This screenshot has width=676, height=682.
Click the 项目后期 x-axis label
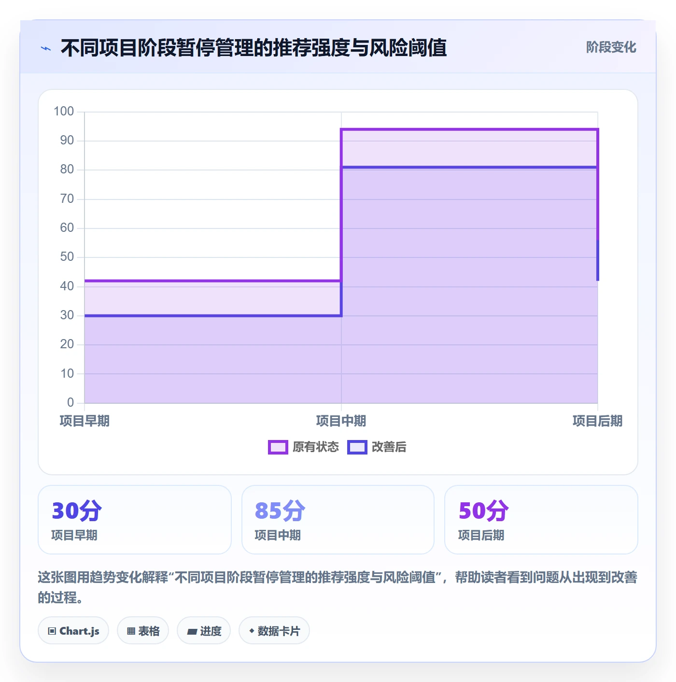(x=597, y=421)
